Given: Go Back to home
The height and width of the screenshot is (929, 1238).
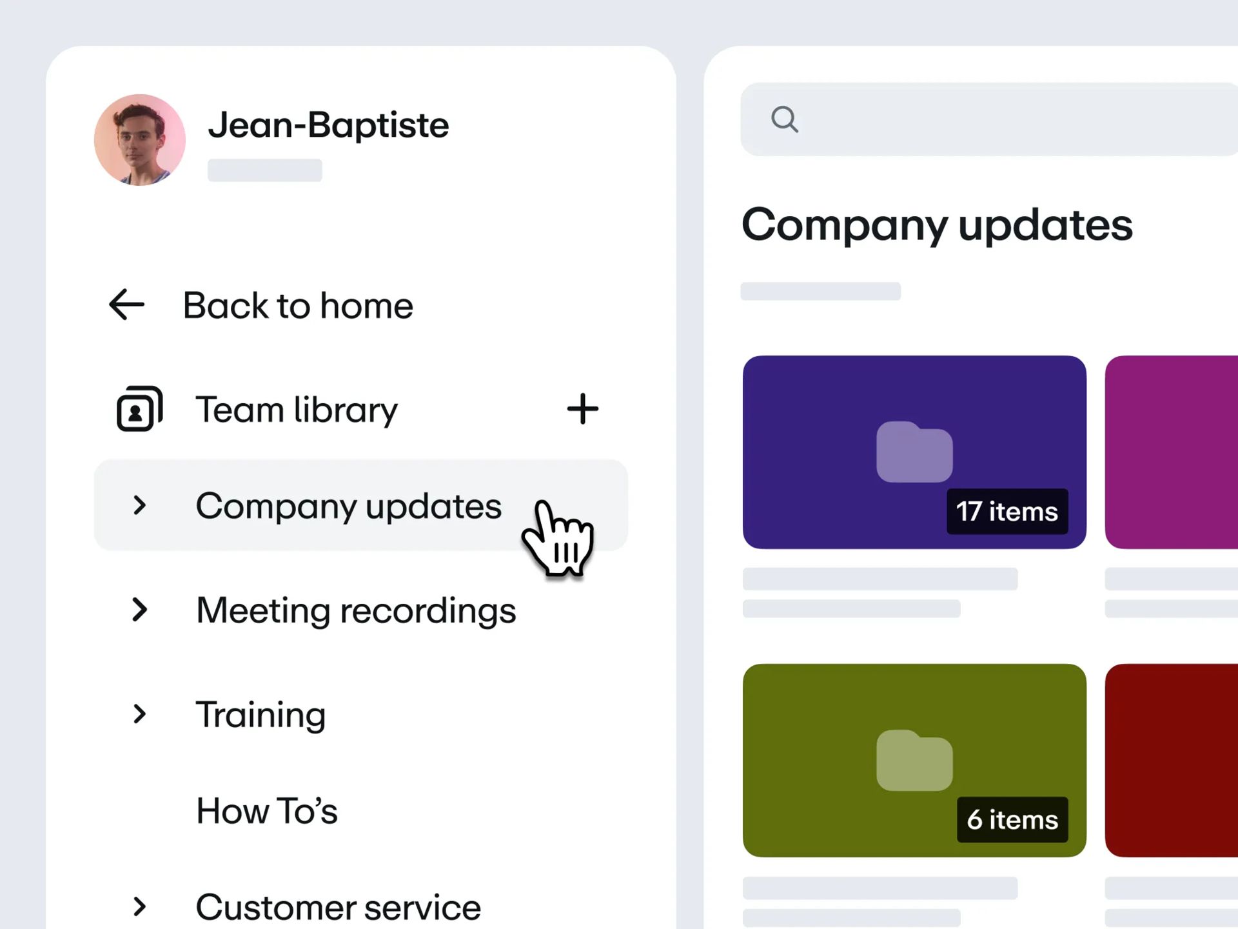Looking at the screenshot, I should point(298,305).
